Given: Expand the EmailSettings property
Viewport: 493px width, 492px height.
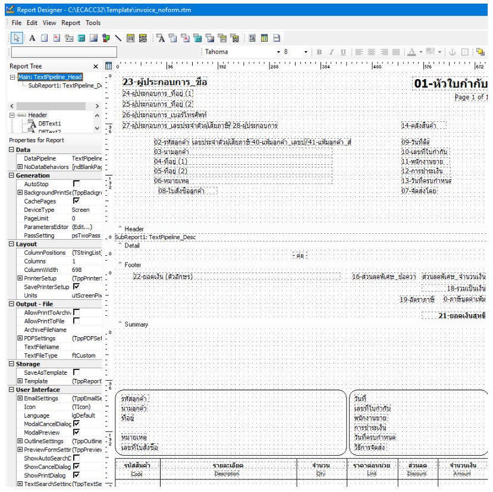Looking at the screenshot, I should [20, 398].
